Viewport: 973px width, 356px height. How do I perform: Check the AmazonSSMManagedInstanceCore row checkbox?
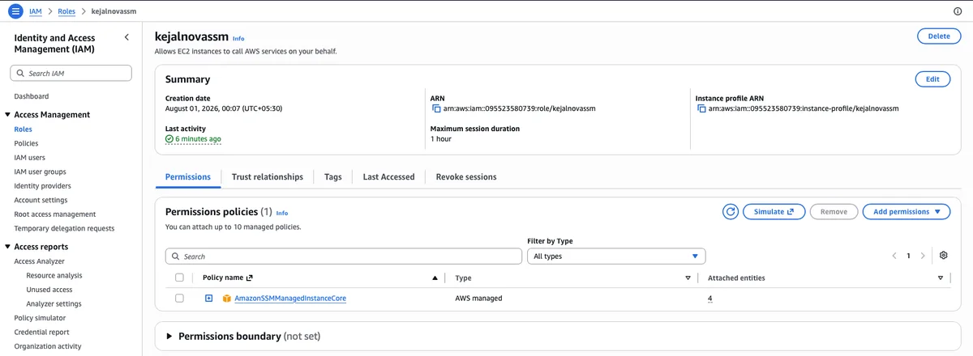(x=179, y=298)
